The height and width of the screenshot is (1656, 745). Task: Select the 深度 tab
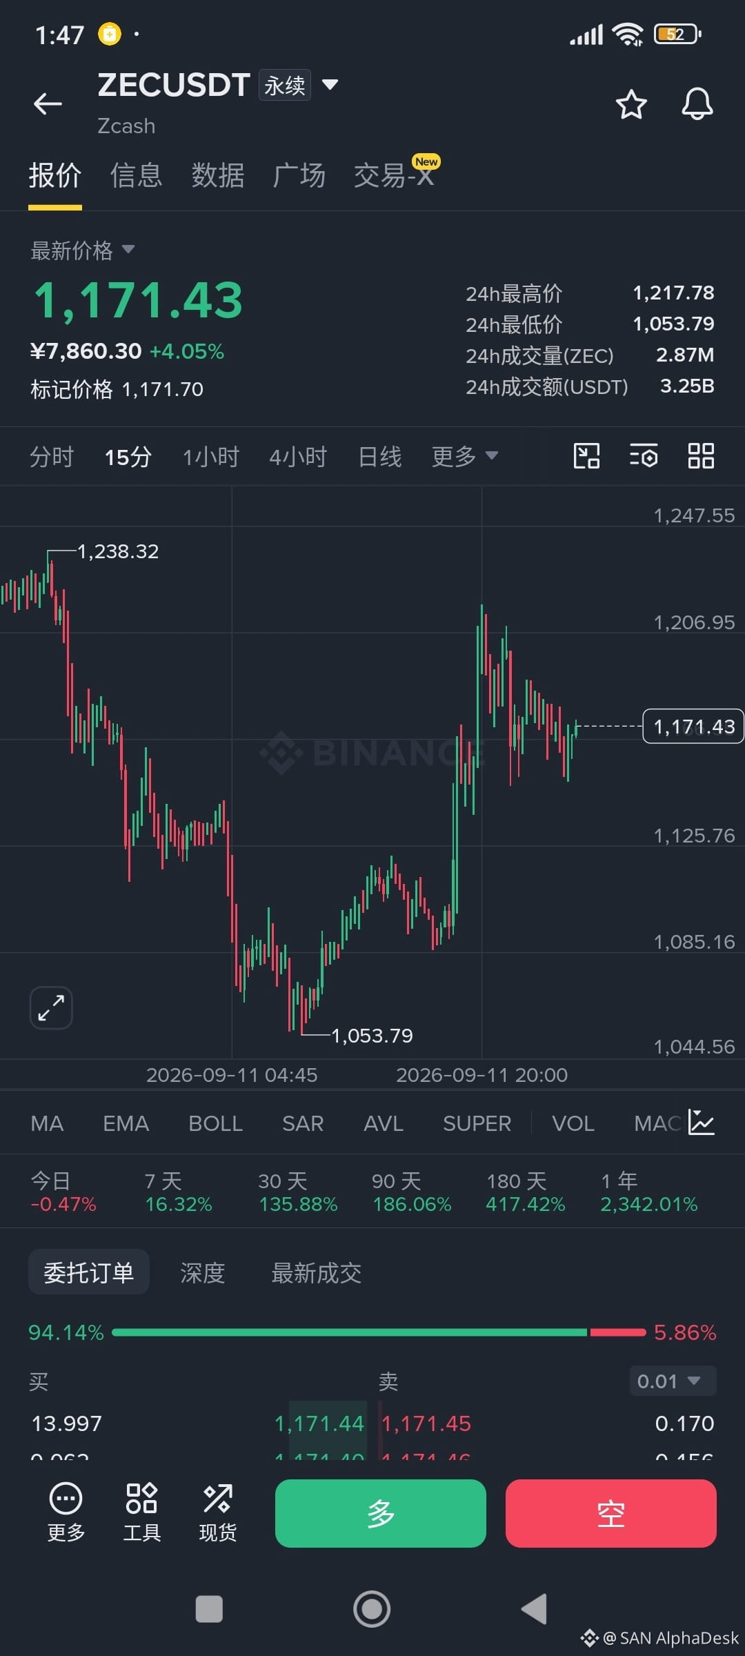point(203,1272)
